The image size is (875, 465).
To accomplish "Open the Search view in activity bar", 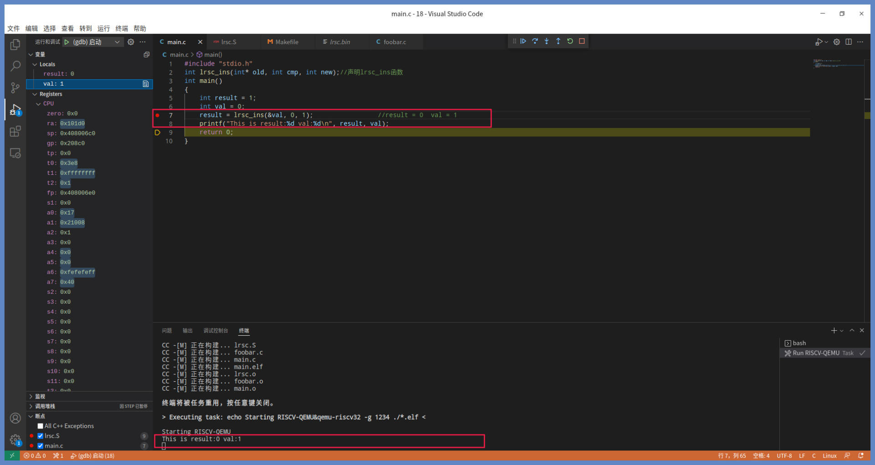I will (15, 66).
